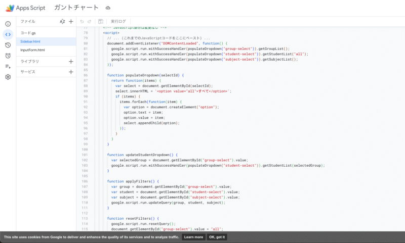Open the Triggers alarm clock icon
The height and width of the screenshot is (243, 405).
8,56
